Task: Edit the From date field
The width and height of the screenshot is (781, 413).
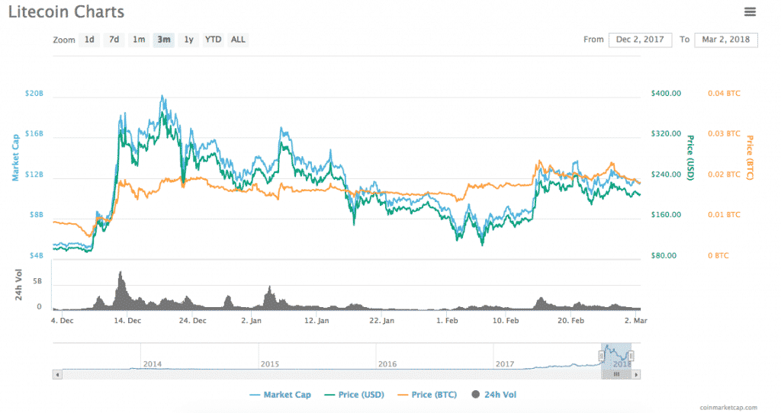Action: [x=640, y=40]
